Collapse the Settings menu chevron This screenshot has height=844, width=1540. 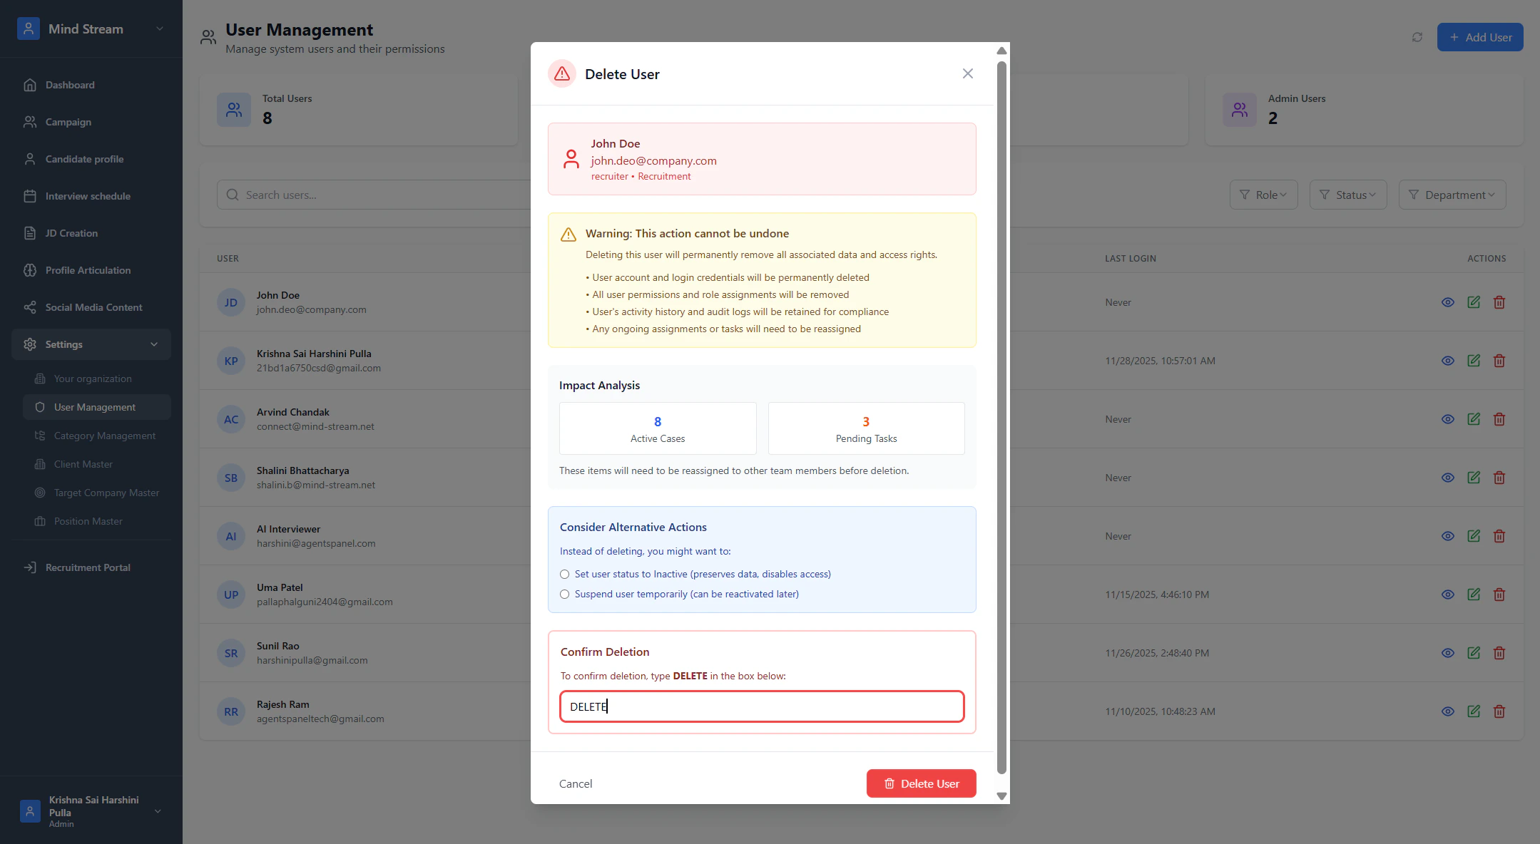pyautogui.click(x=154, y=344)
